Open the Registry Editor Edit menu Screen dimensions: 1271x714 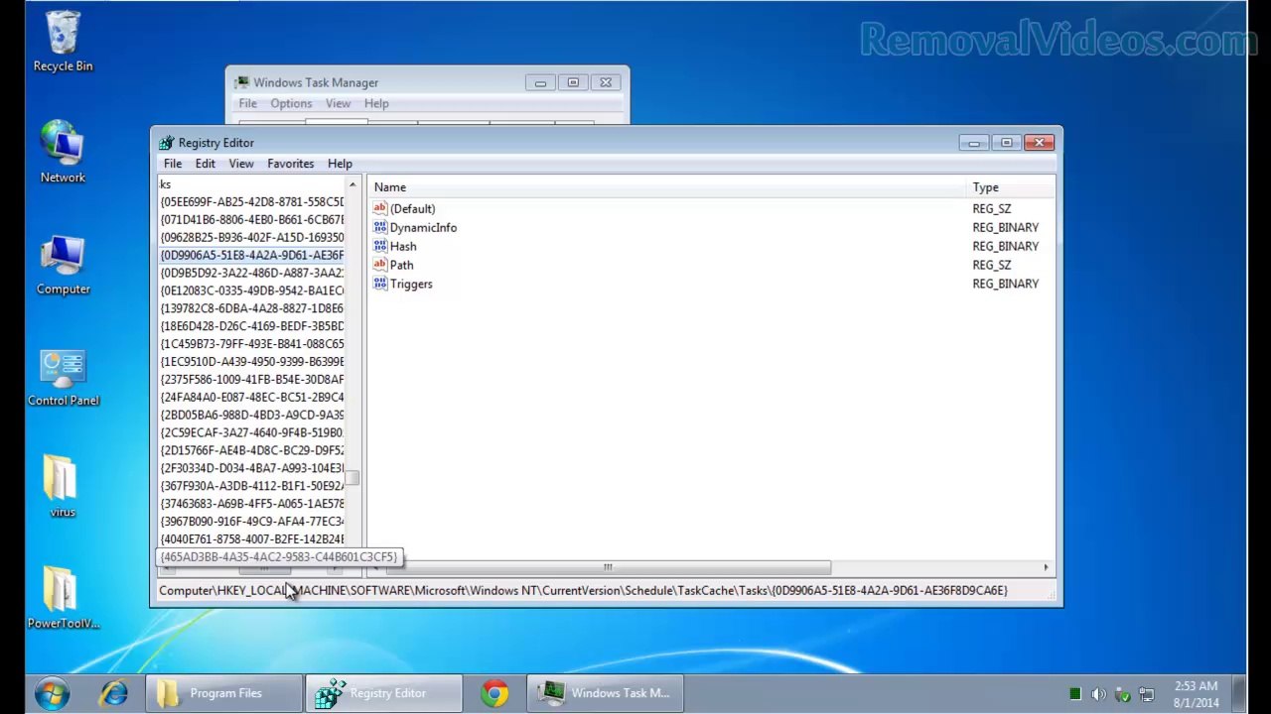coord(205,164)
